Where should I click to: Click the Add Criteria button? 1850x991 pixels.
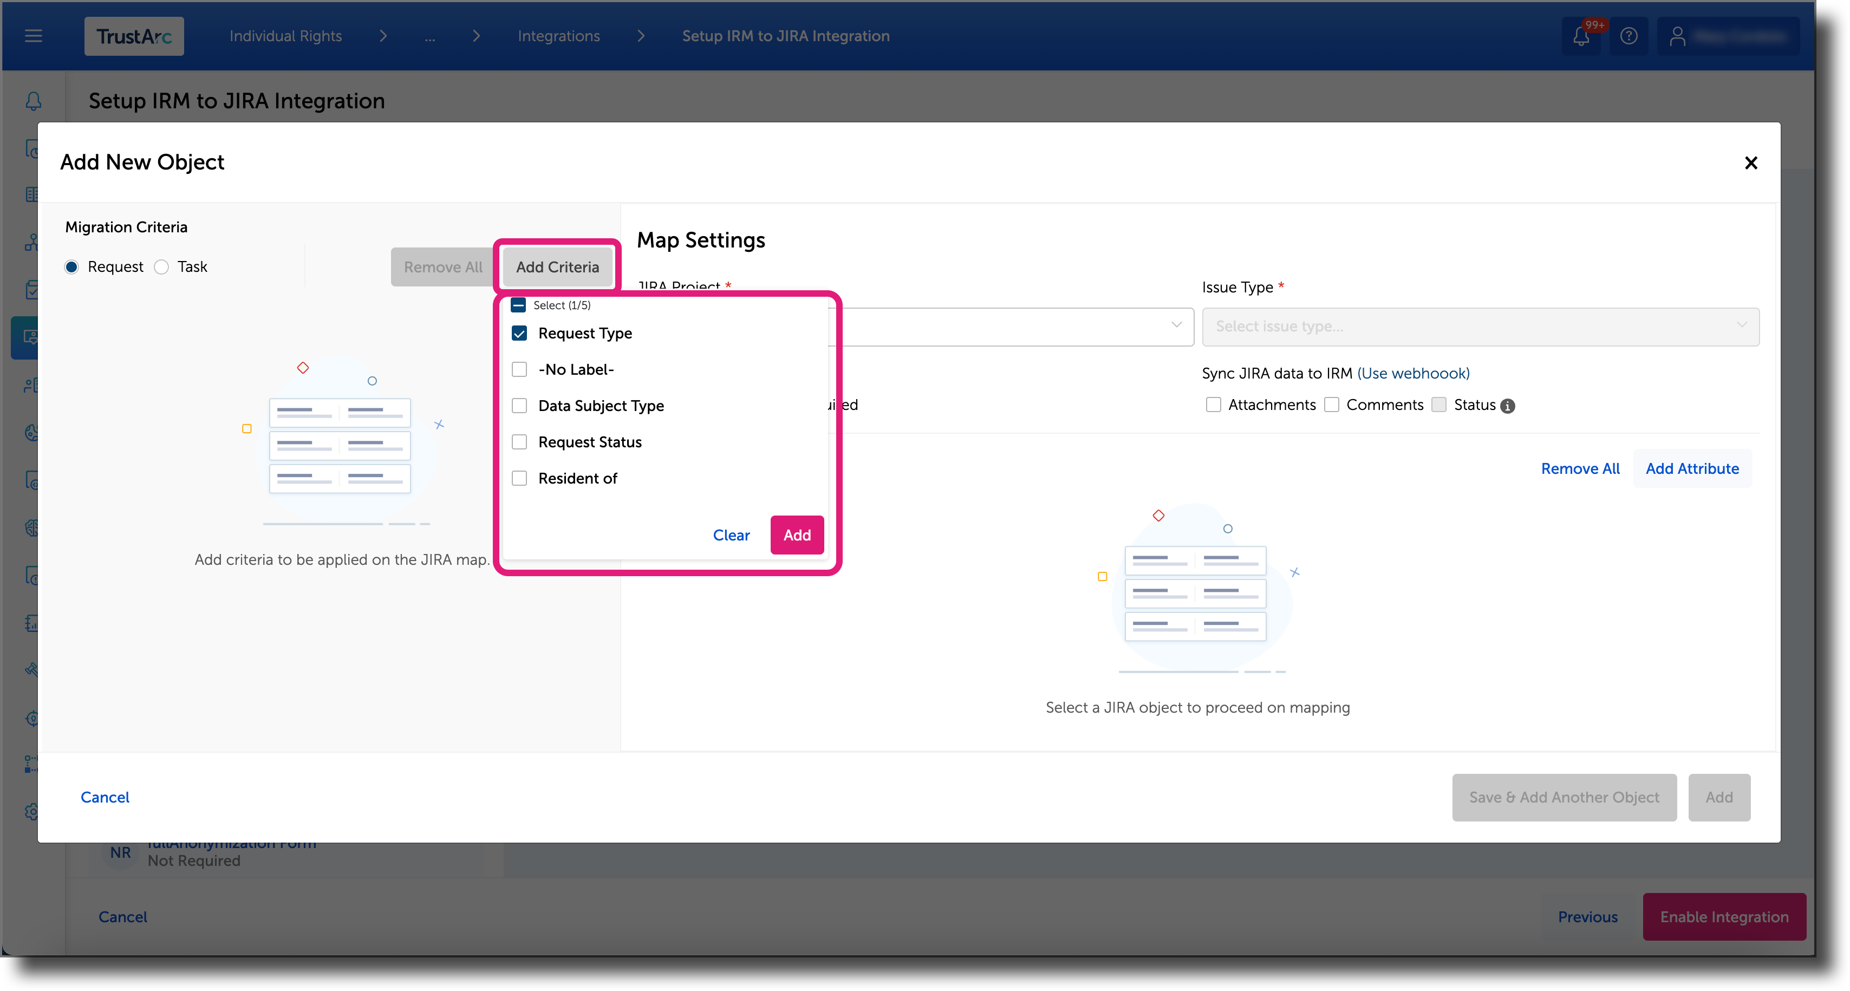click(557, 266)
